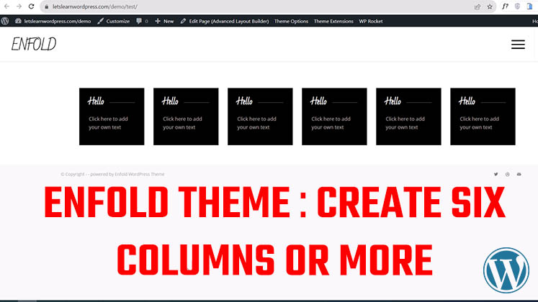The width and height of the screenshot is (538, 302).
Task: Open letslearnwordpress.com/demo dashboard link
Action: (x=53, y=22)
